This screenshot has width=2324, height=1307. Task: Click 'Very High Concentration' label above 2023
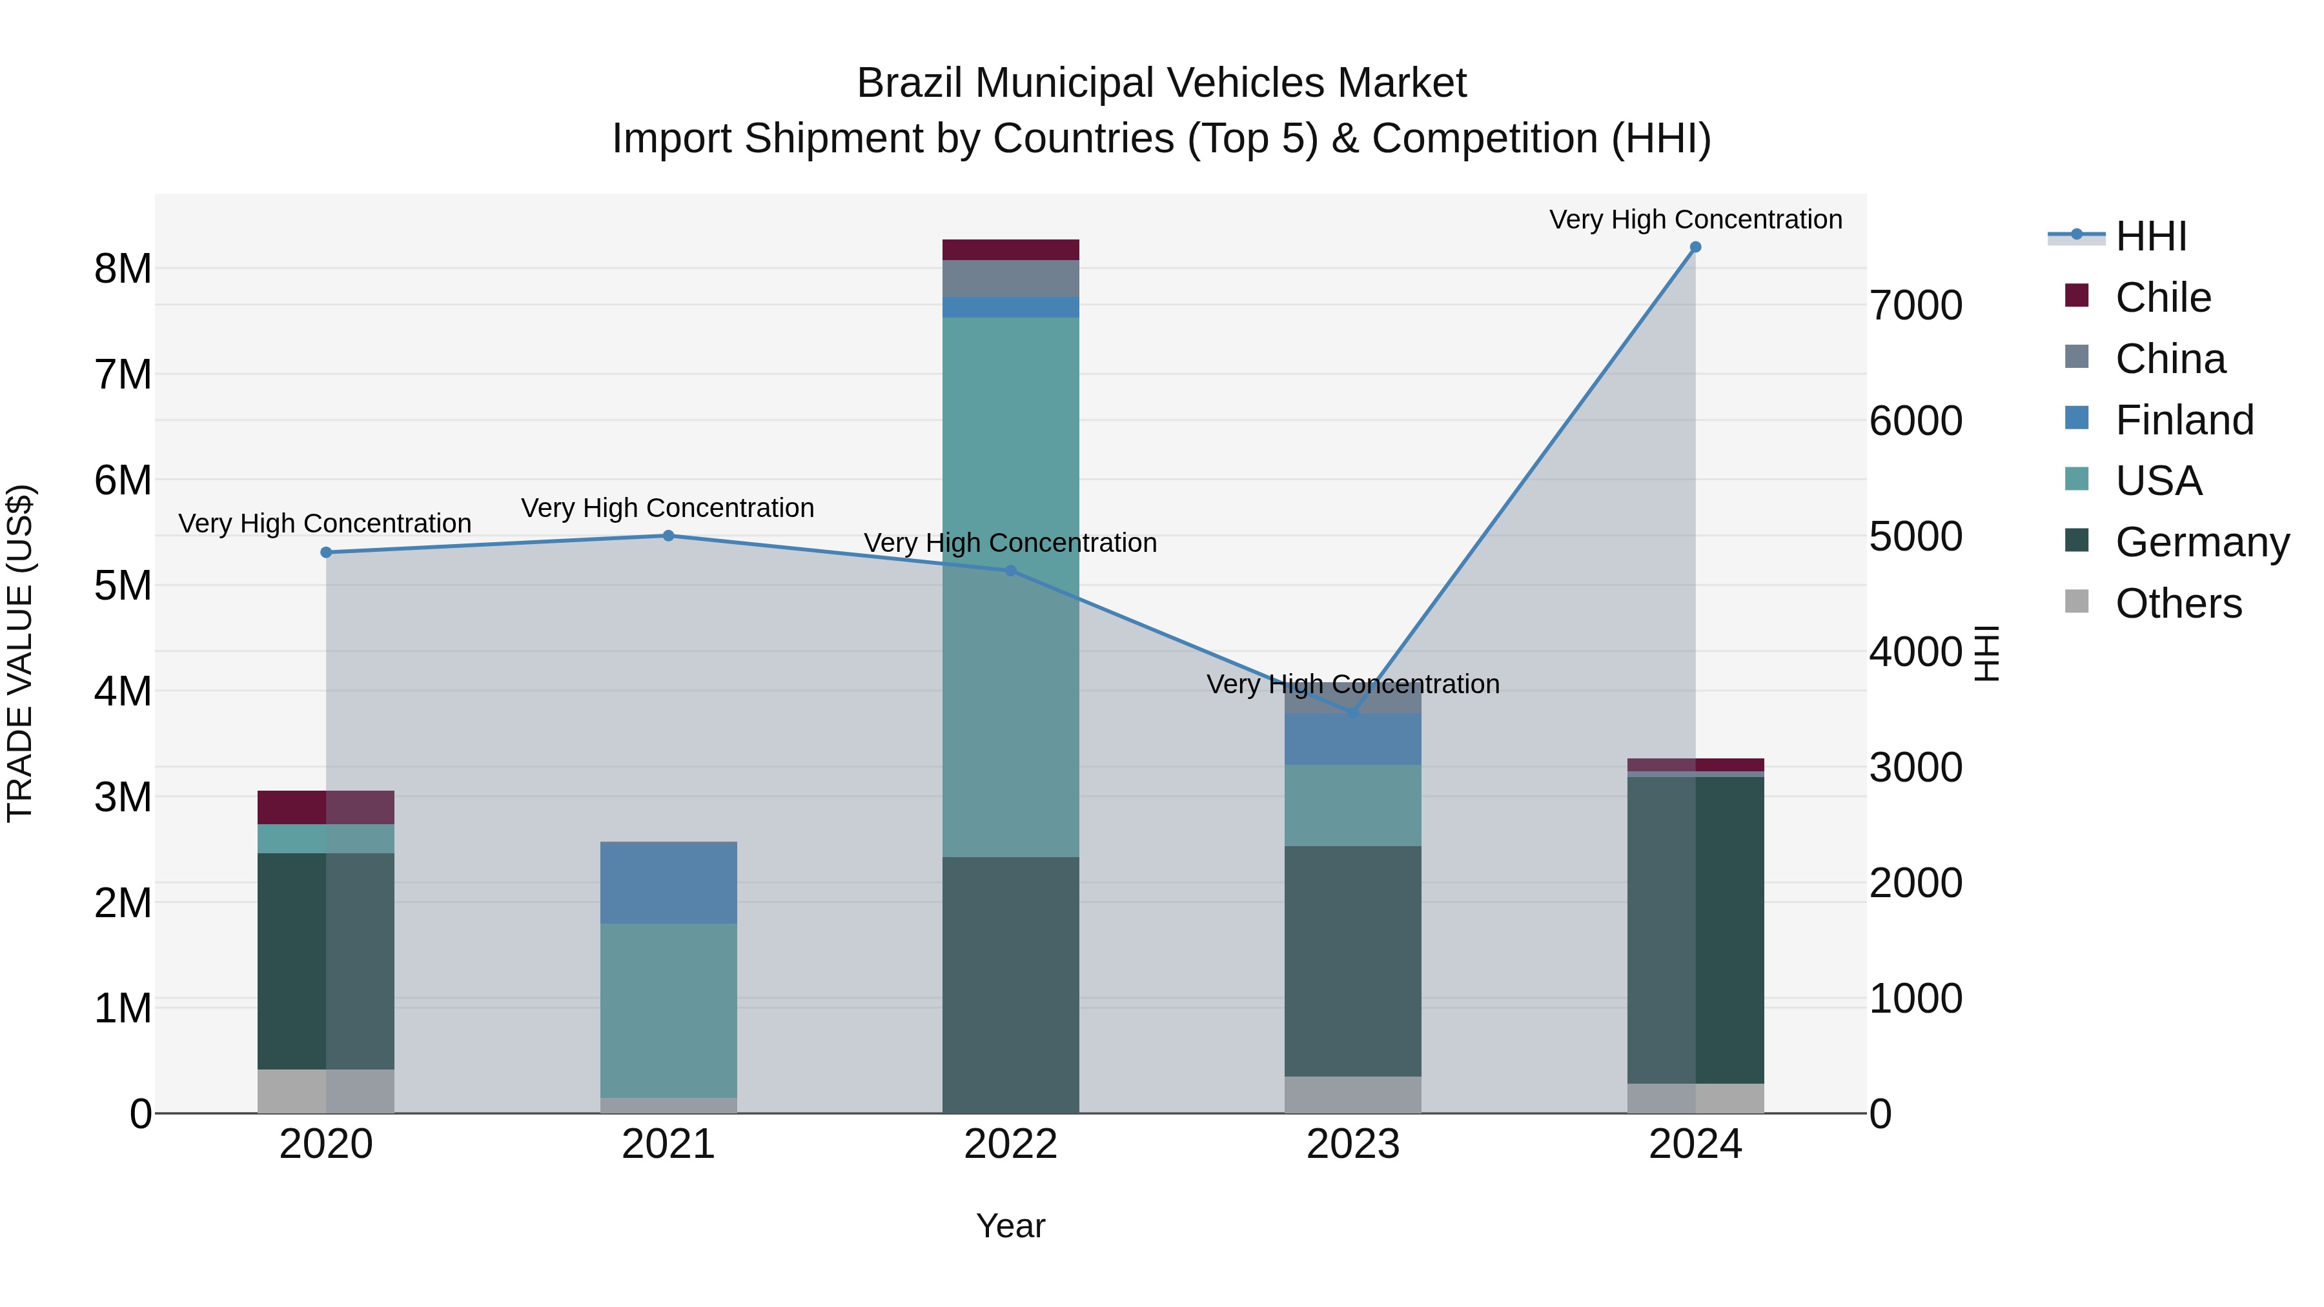[x=1353, y=684]
